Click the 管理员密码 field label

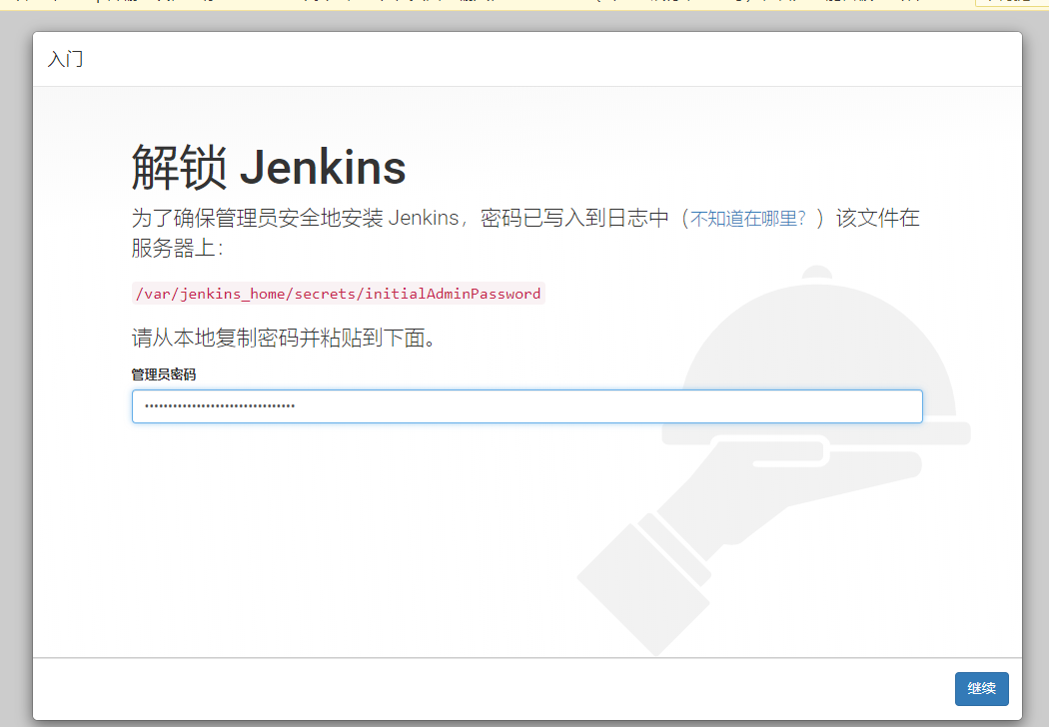click(x=164, y=374)
